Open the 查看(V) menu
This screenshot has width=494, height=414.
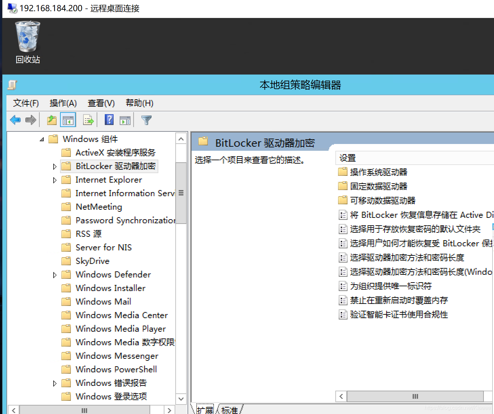tap(101, 103)
